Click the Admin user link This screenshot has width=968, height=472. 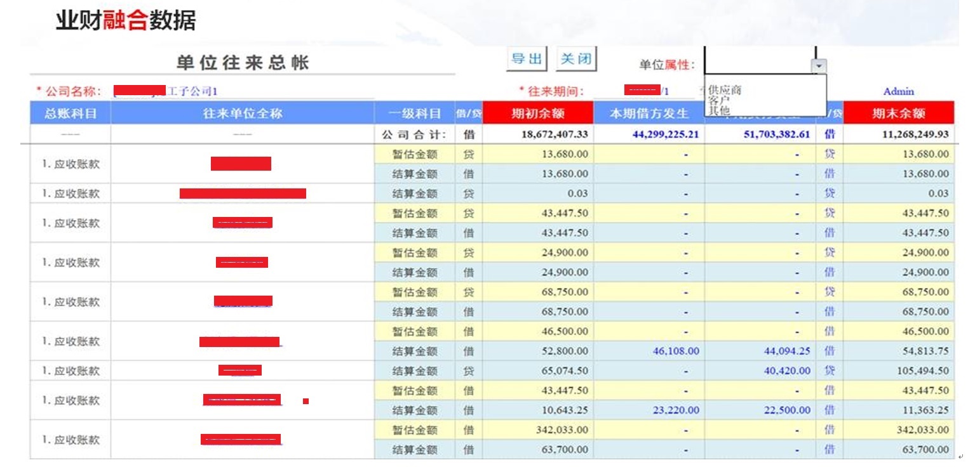click(x=898, y=91)
